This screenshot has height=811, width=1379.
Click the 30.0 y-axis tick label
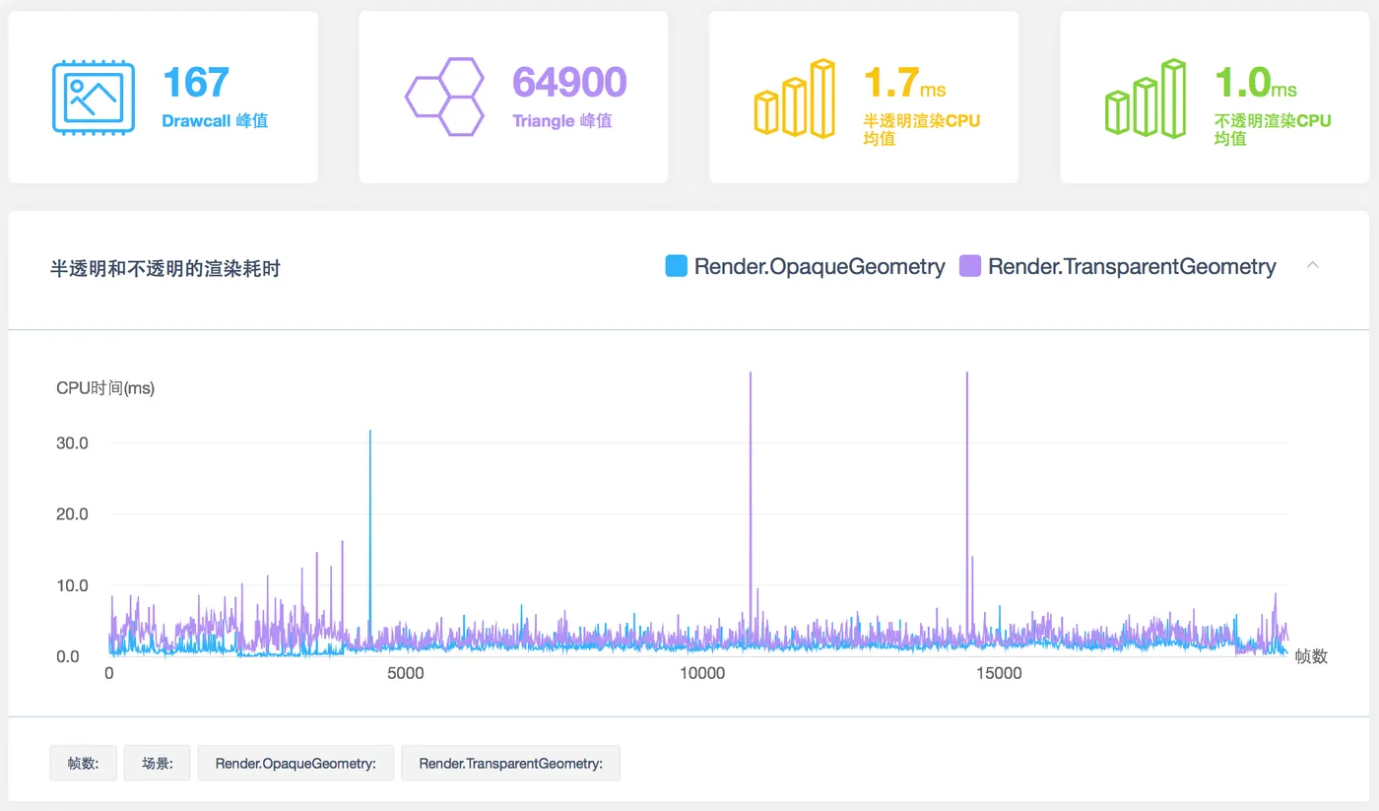tap(72, 443)
